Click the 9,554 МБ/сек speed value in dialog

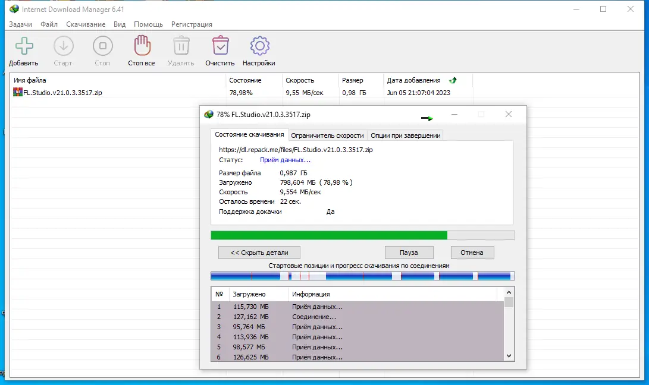(x=300, y=192)
